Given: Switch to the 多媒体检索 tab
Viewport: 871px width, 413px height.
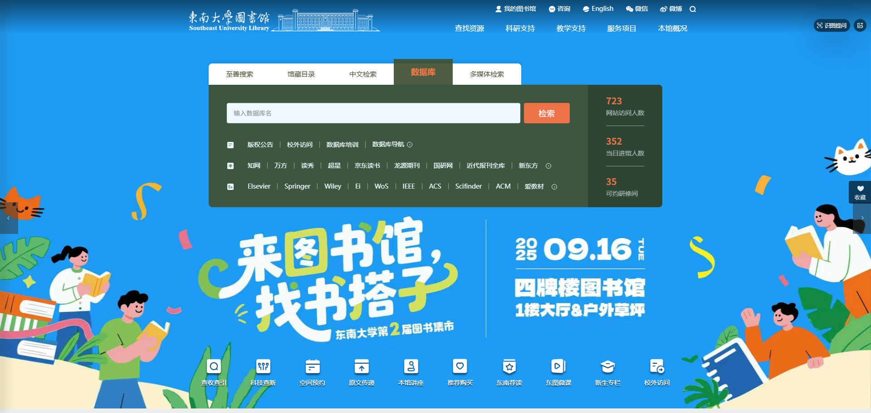Looking at the screenshot, I should [x=487, y=74].
